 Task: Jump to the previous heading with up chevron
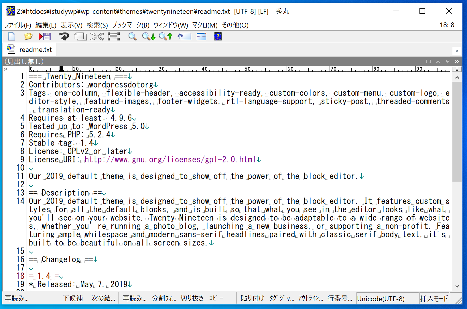pyautogui.click(x=438, y=61)
